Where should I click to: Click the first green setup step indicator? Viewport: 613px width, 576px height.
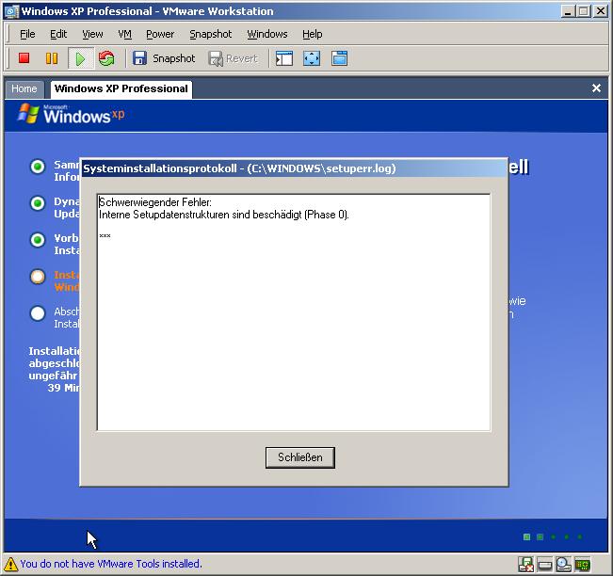[38, 167]
